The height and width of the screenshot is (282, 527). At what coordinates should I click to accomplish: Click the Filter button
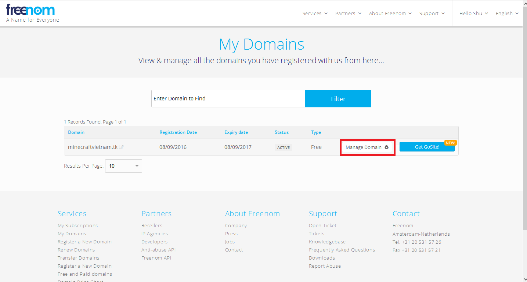coord(338,99)
